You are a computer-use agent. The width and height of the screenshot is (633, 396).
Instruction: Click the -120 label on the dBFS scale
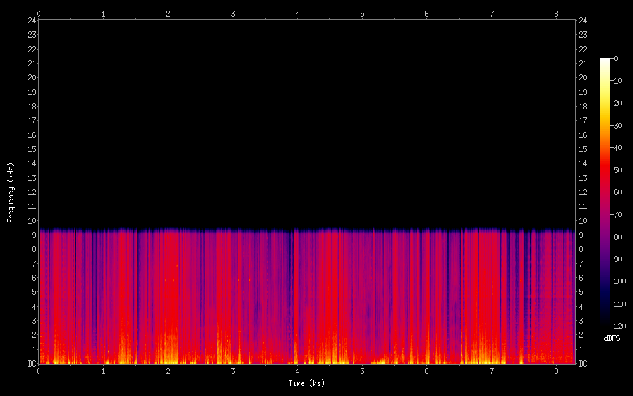point(620,326)
